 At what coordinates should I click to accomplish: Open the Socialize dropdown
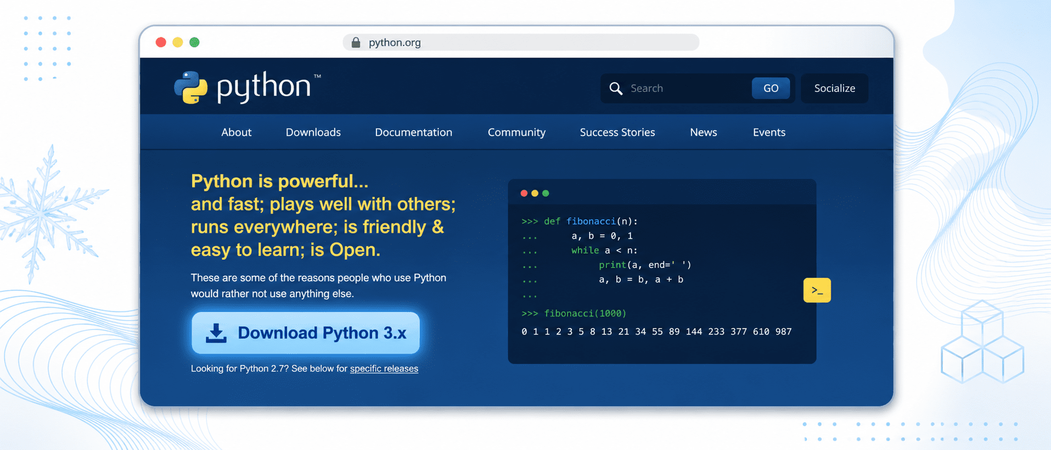[835, 88]
